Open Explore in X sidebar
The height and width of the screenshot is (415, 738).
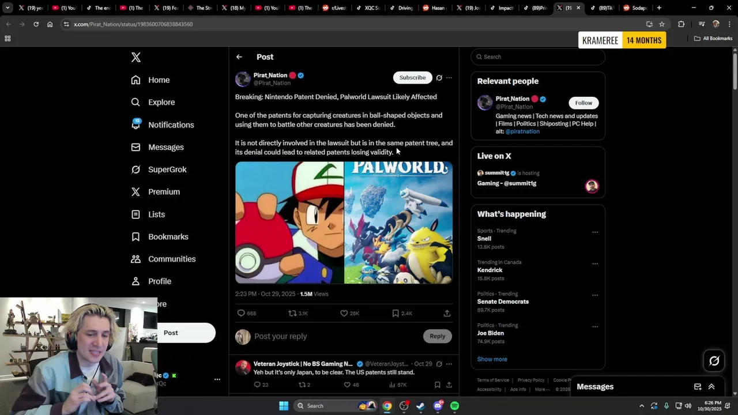pos(153,102)
